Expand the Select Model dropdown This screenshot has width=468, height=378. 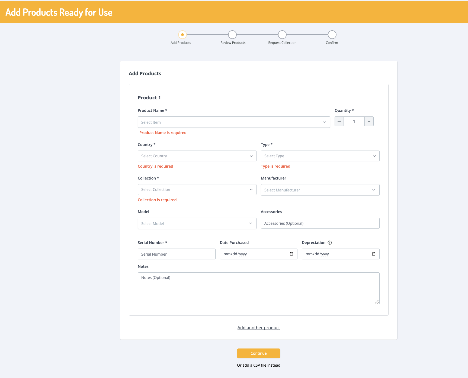(197, 223)
